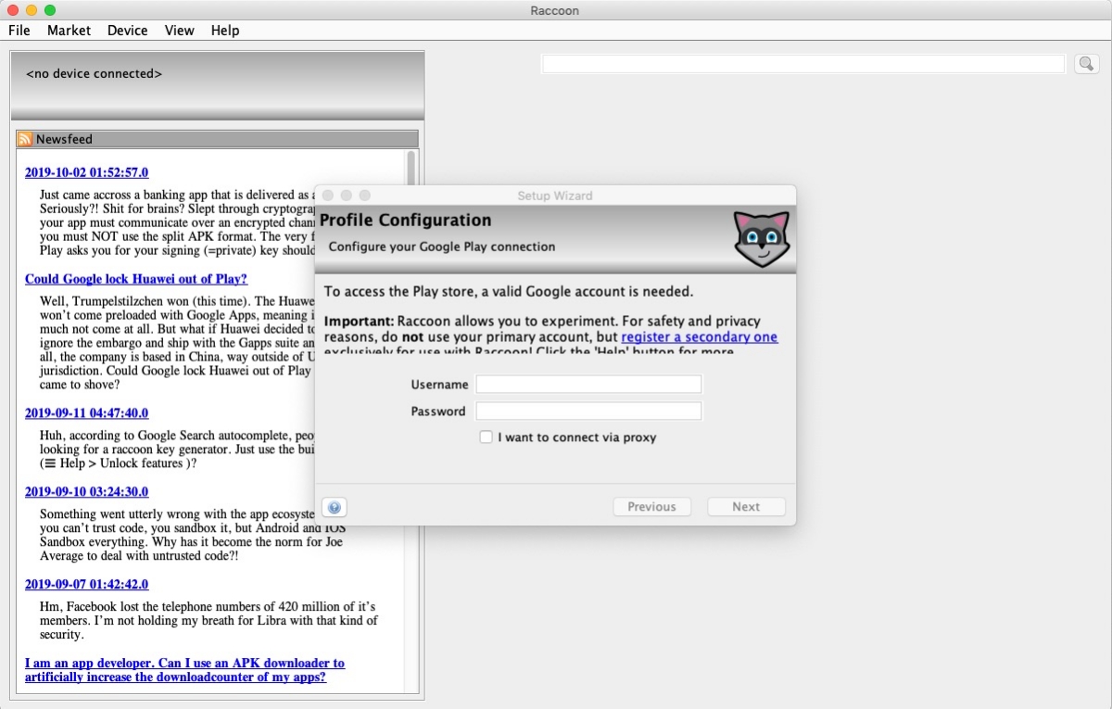
Task: Open newsfeed entry 2019-09-11 04:47:40.0
Action: (86, 413)
